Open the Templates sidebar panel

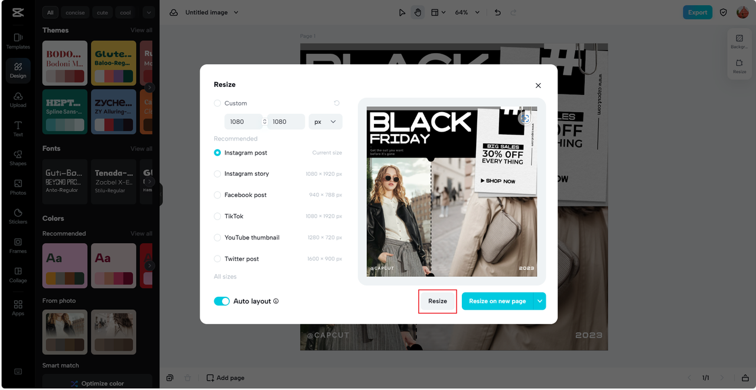coord(18,41)
